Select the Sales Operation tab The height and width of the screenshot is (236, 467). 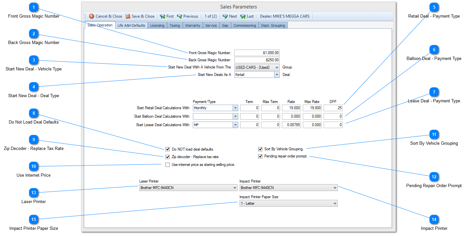(x=100, y=25)
